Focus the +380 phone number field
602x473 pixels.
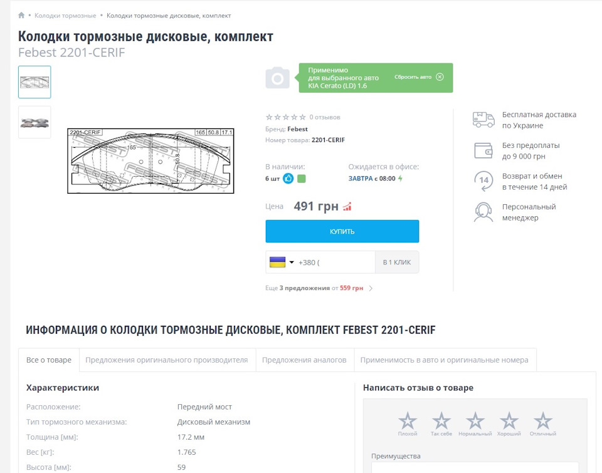[x=335, y=262]
